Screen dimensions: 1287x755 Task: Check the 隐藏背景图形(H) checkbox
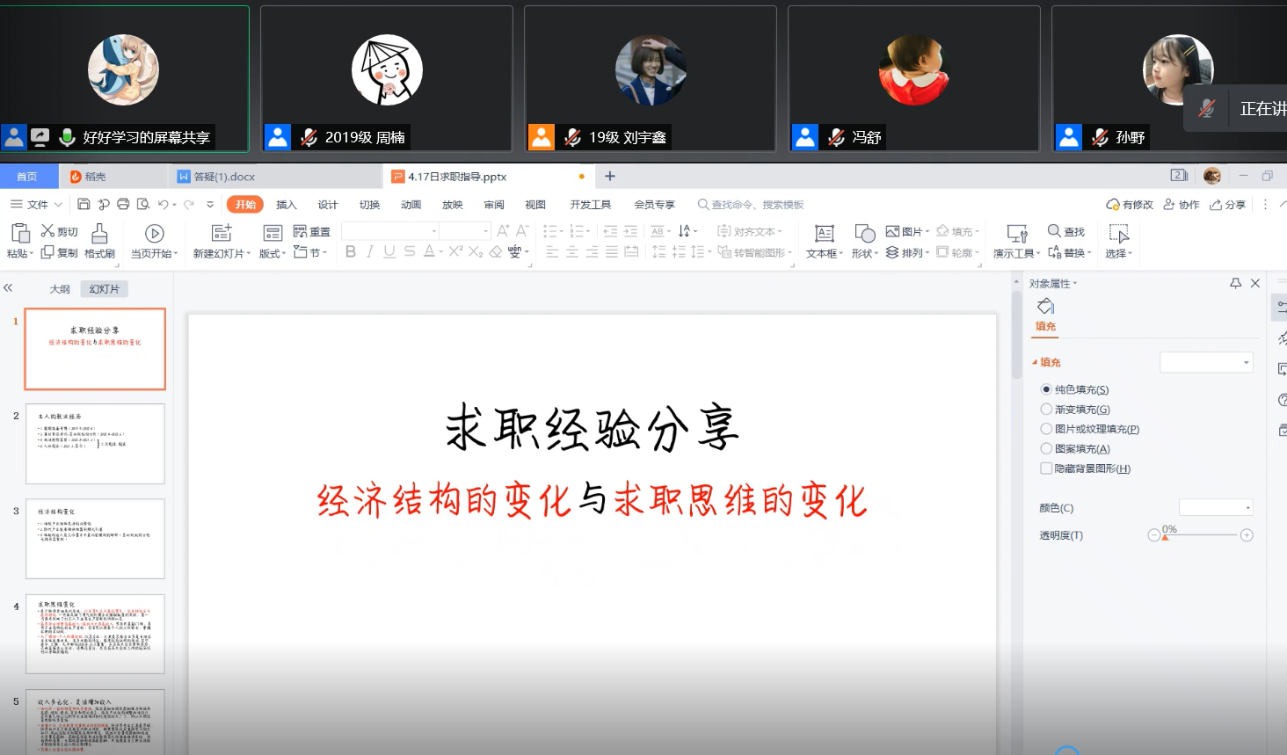(x=1046, y=468)
